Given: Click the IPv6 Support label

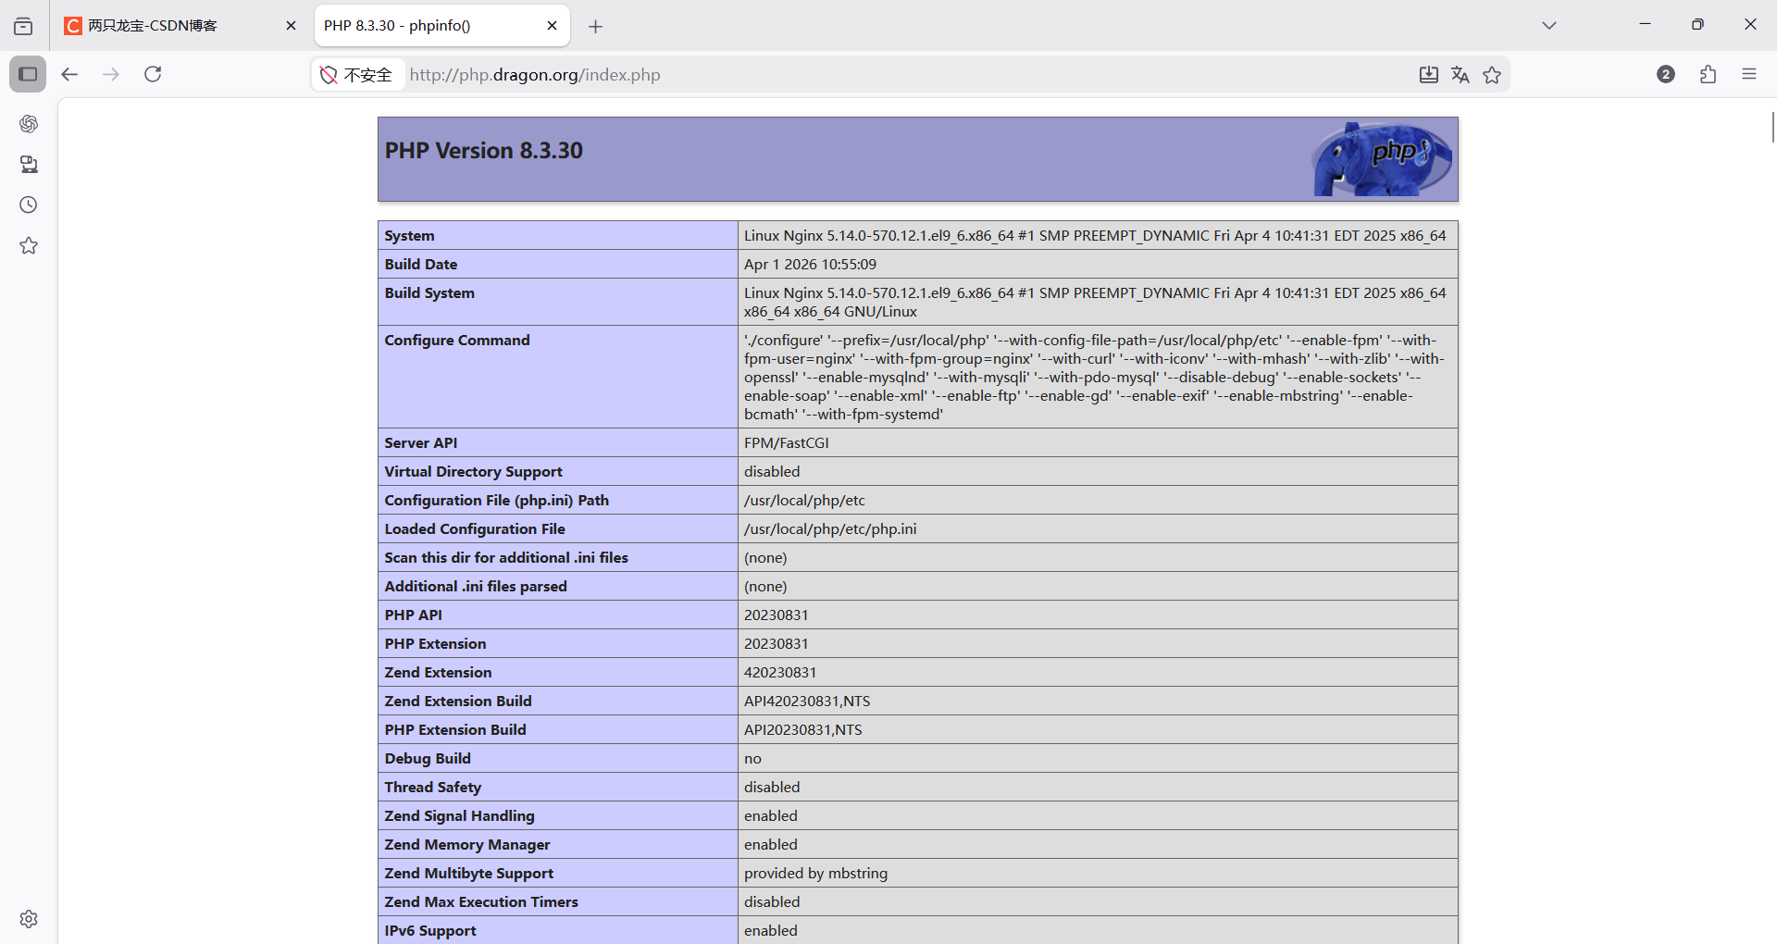Looking at the screenshot, I should (430, 931).
